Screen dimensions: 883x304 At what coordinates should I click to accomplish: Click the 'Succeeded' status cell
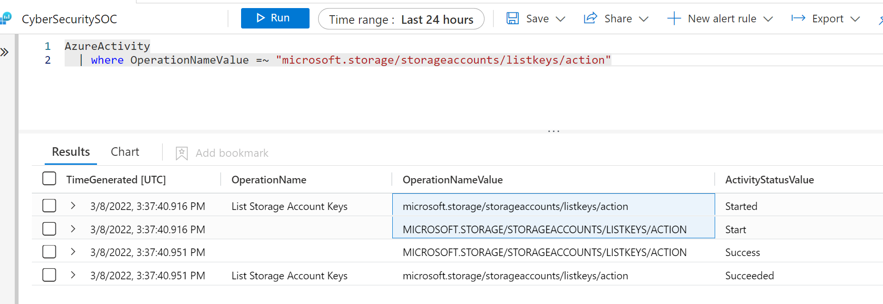pos(749,275)
